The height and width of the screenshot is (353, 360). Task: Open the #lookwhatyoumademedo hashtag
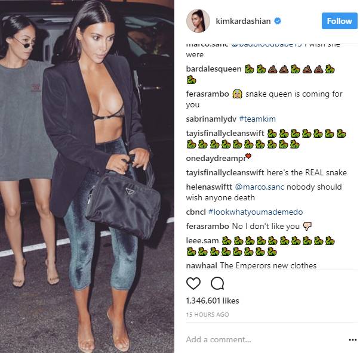pyautogui.click(x=256, y=212)
